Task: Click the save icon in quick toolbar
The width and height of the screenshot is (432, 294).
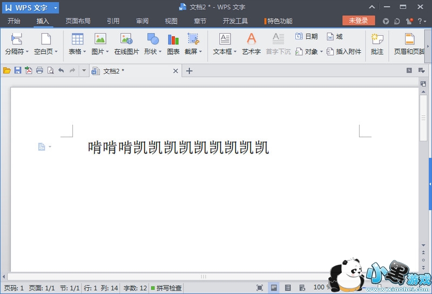Action: coord(17,71)
